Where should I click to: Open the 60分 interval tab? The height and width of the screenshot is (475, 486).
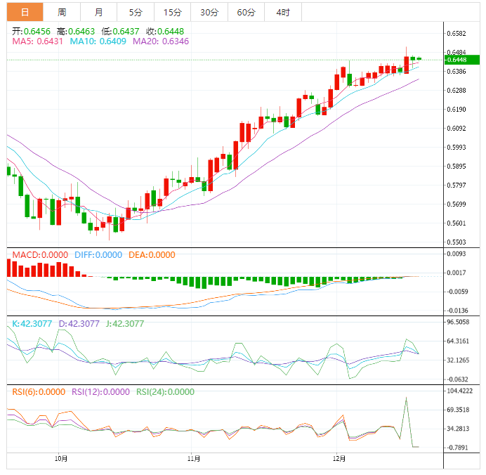[x=246, y=12]
